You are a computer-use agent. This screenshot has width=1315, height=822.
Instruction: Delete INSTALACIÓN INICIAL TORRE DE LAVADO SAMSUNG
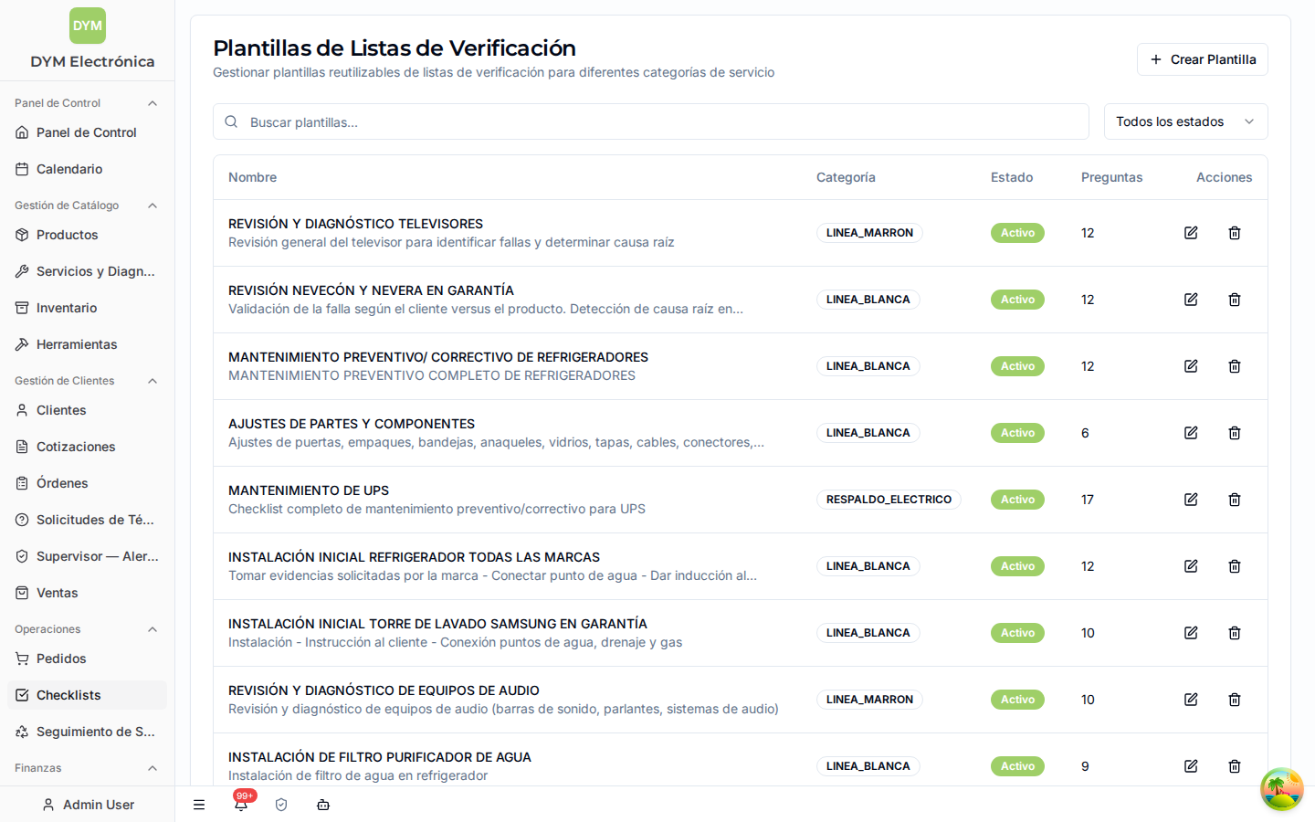[x=1235, y=633]
